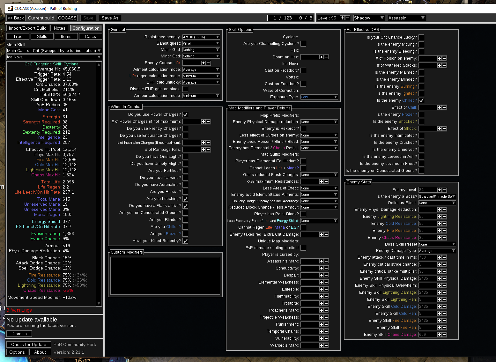Increase number of Rampage Kills
Viewport: 496px width, 362px height.
coord(204,150)
